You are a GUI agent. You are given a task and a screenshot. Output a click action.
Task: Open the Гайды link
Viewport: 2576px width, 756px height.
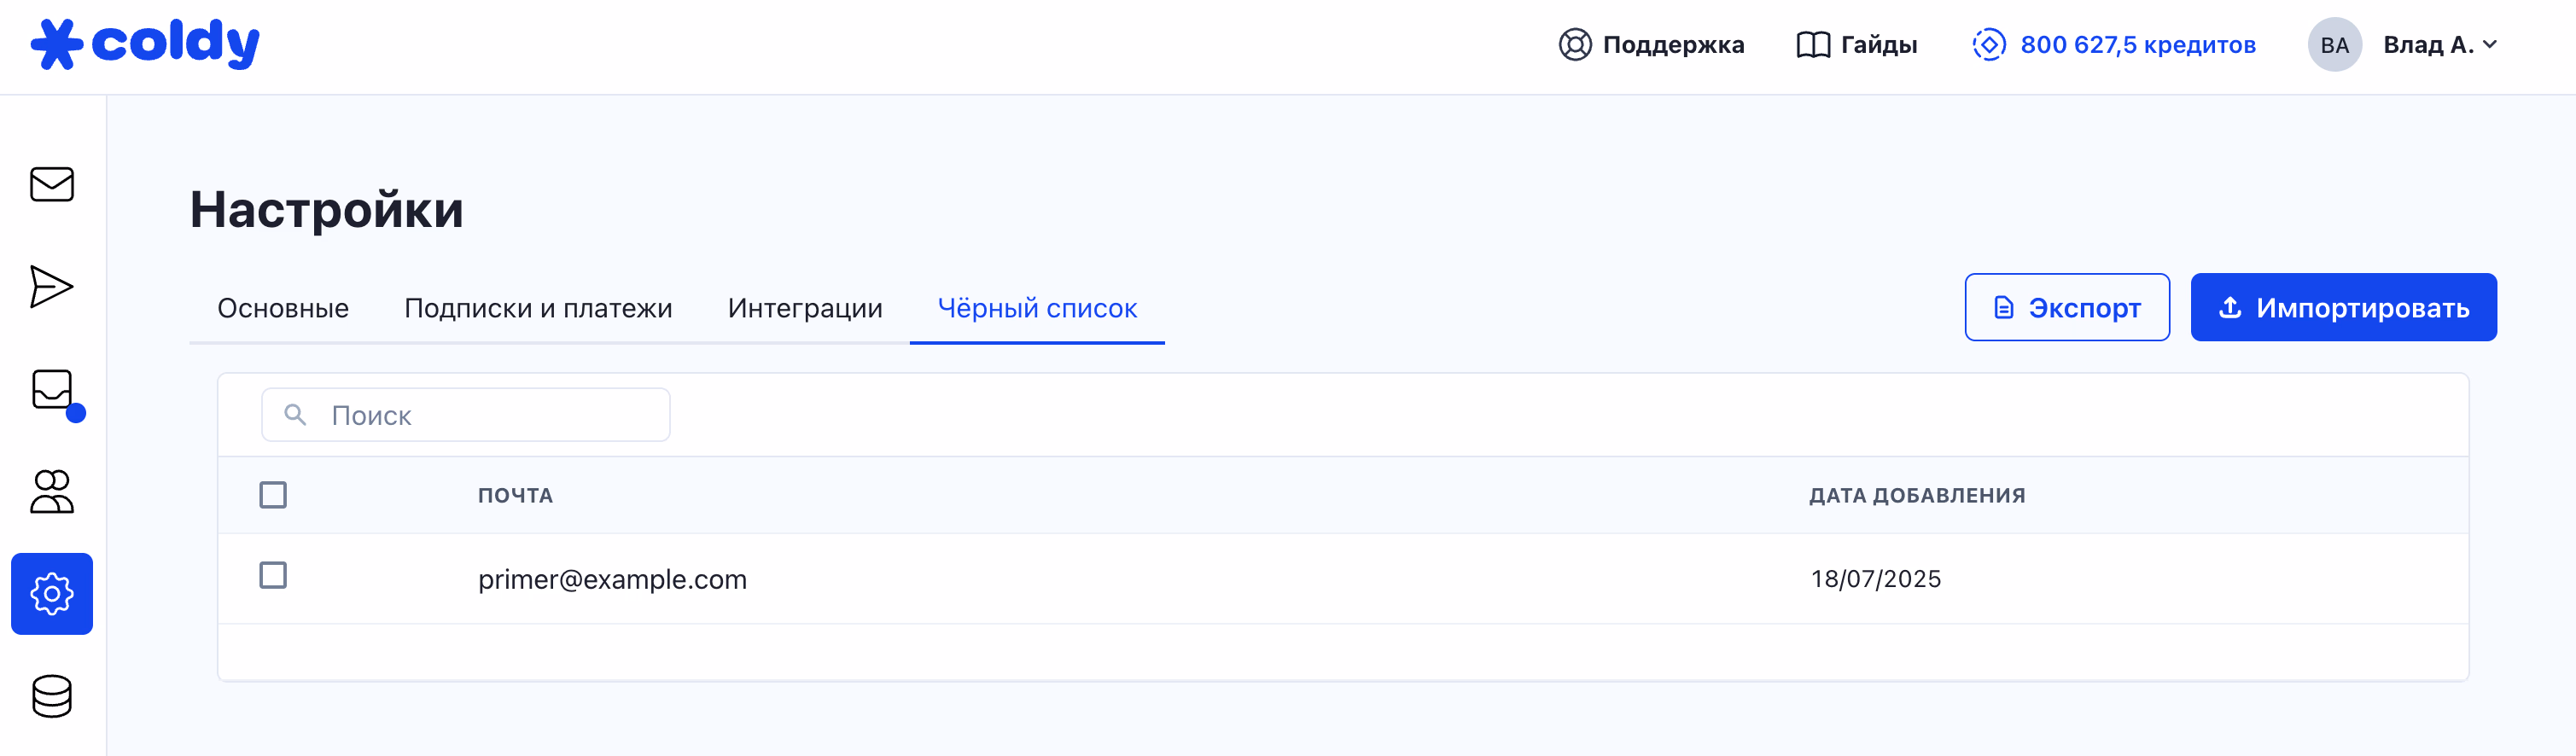1857,45
